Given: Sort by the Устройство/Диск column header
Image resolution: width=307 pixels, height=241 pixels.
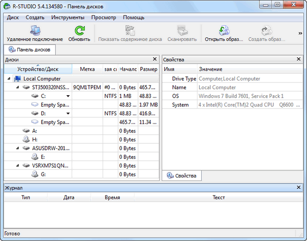Looking at the screenshot, I should [38, 69].
